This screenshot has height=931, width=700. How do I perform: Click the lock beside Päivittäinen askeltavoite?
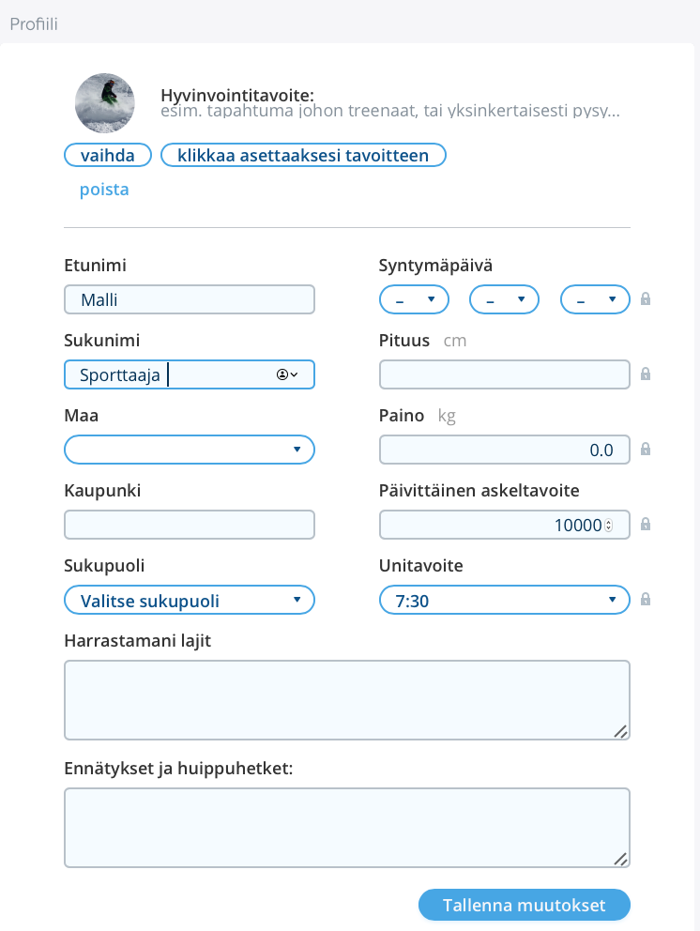[645, 524]
